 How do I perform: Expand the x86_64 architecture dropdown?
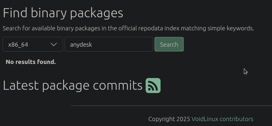pos(33,44)
